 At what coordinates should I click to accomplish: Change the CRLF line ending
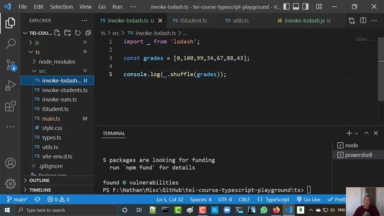pyautogui.click(x=244, y=199)
